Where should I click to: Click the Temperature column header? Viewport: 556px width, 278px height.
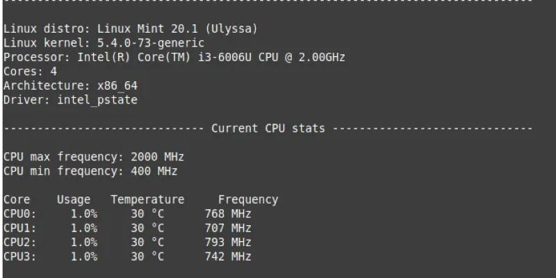(147, 199)
